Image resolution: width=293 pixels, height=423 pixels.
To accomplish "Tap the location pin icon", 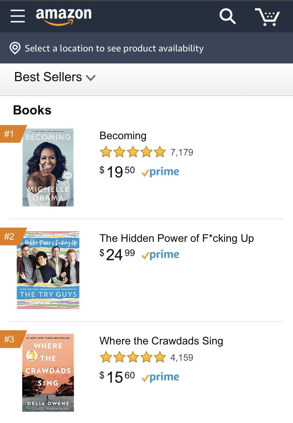I will (14, 48).
